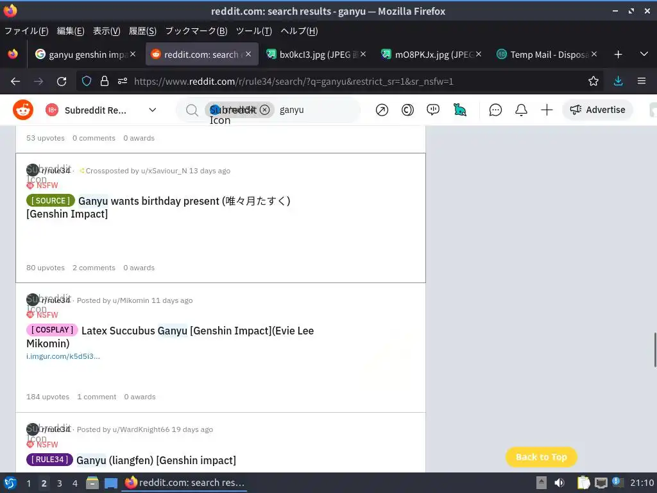Open the 2 comments link
The width and height of the screenshot is (657, 493).
[94, 268]
